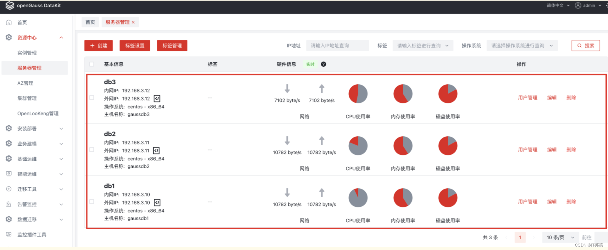Click 编辑 for db3
This screenshot has height=250, width=608.
(x=552, y=98)
